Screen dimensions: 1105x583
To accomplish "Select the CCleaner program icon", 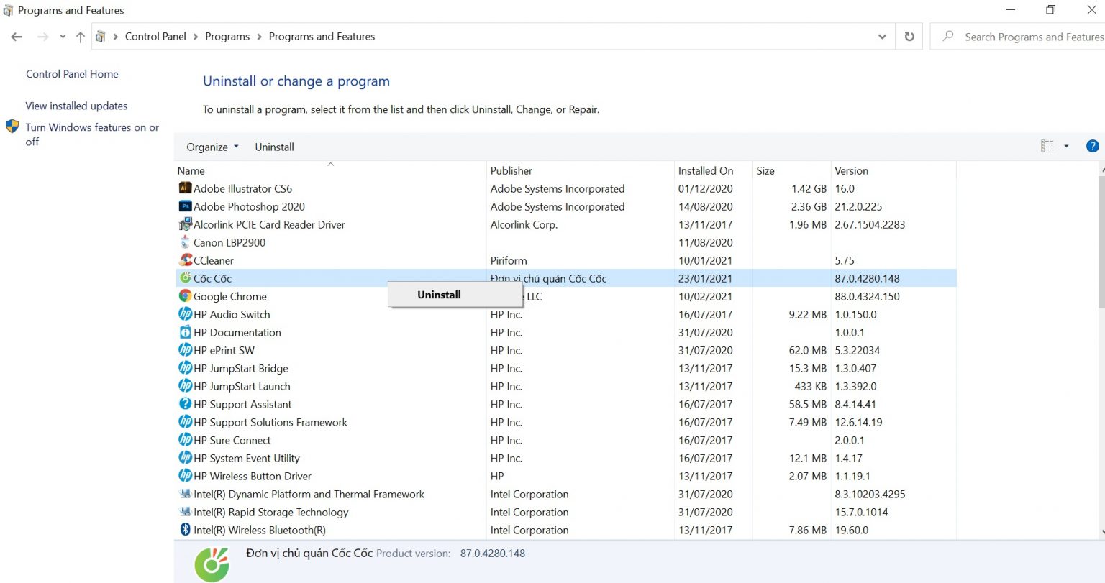I will click(x=185, y=260).
